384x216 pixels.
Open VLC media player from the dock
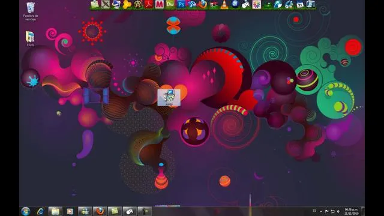[x=224, y=4]
